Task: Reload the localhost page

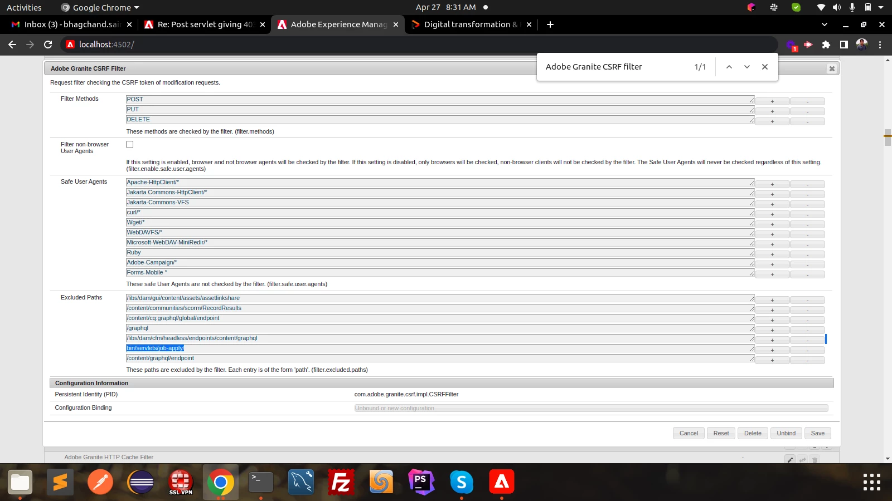Action: click(x=48, y=45)
